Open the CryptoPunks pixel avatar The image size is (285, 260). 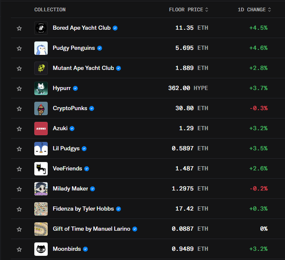tap(41, 108)
